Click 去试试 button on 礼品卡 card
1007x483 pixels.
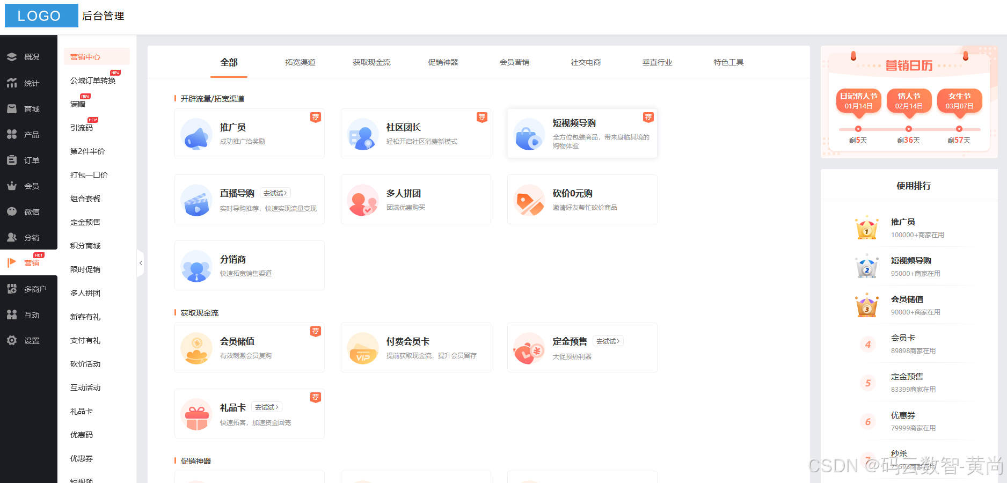point(267,407)
